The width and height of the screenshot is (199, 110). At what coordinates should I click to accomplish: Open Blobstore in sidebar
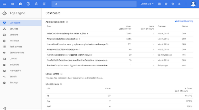21,65
